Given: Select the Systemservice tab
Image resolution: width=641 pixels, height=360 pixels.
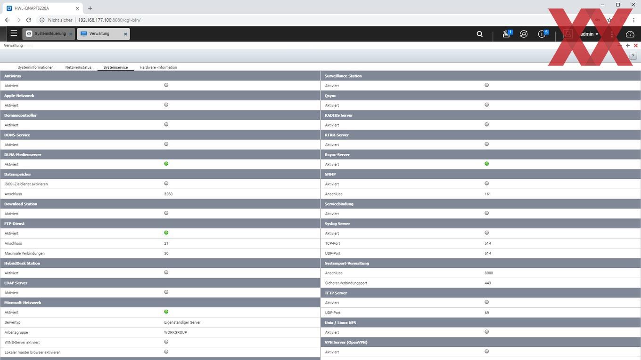Looking at the screenshot, I should pos(115,67).
